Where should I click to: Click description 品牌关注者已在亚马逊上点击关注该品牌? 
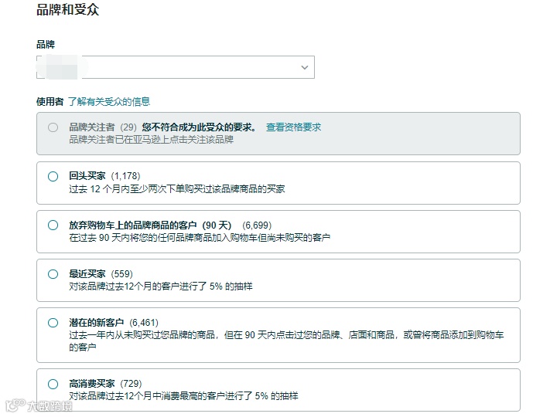(x=151, y=140)
